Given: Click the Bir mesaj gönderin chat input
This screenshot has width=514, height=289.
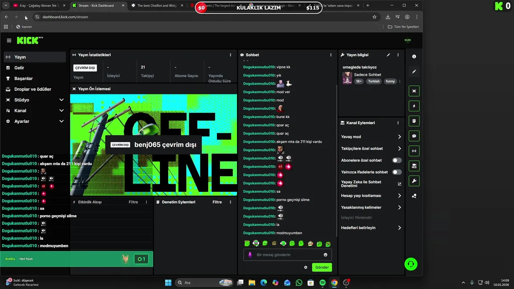Looking at the screenshot, I should [x=287, y=255].
